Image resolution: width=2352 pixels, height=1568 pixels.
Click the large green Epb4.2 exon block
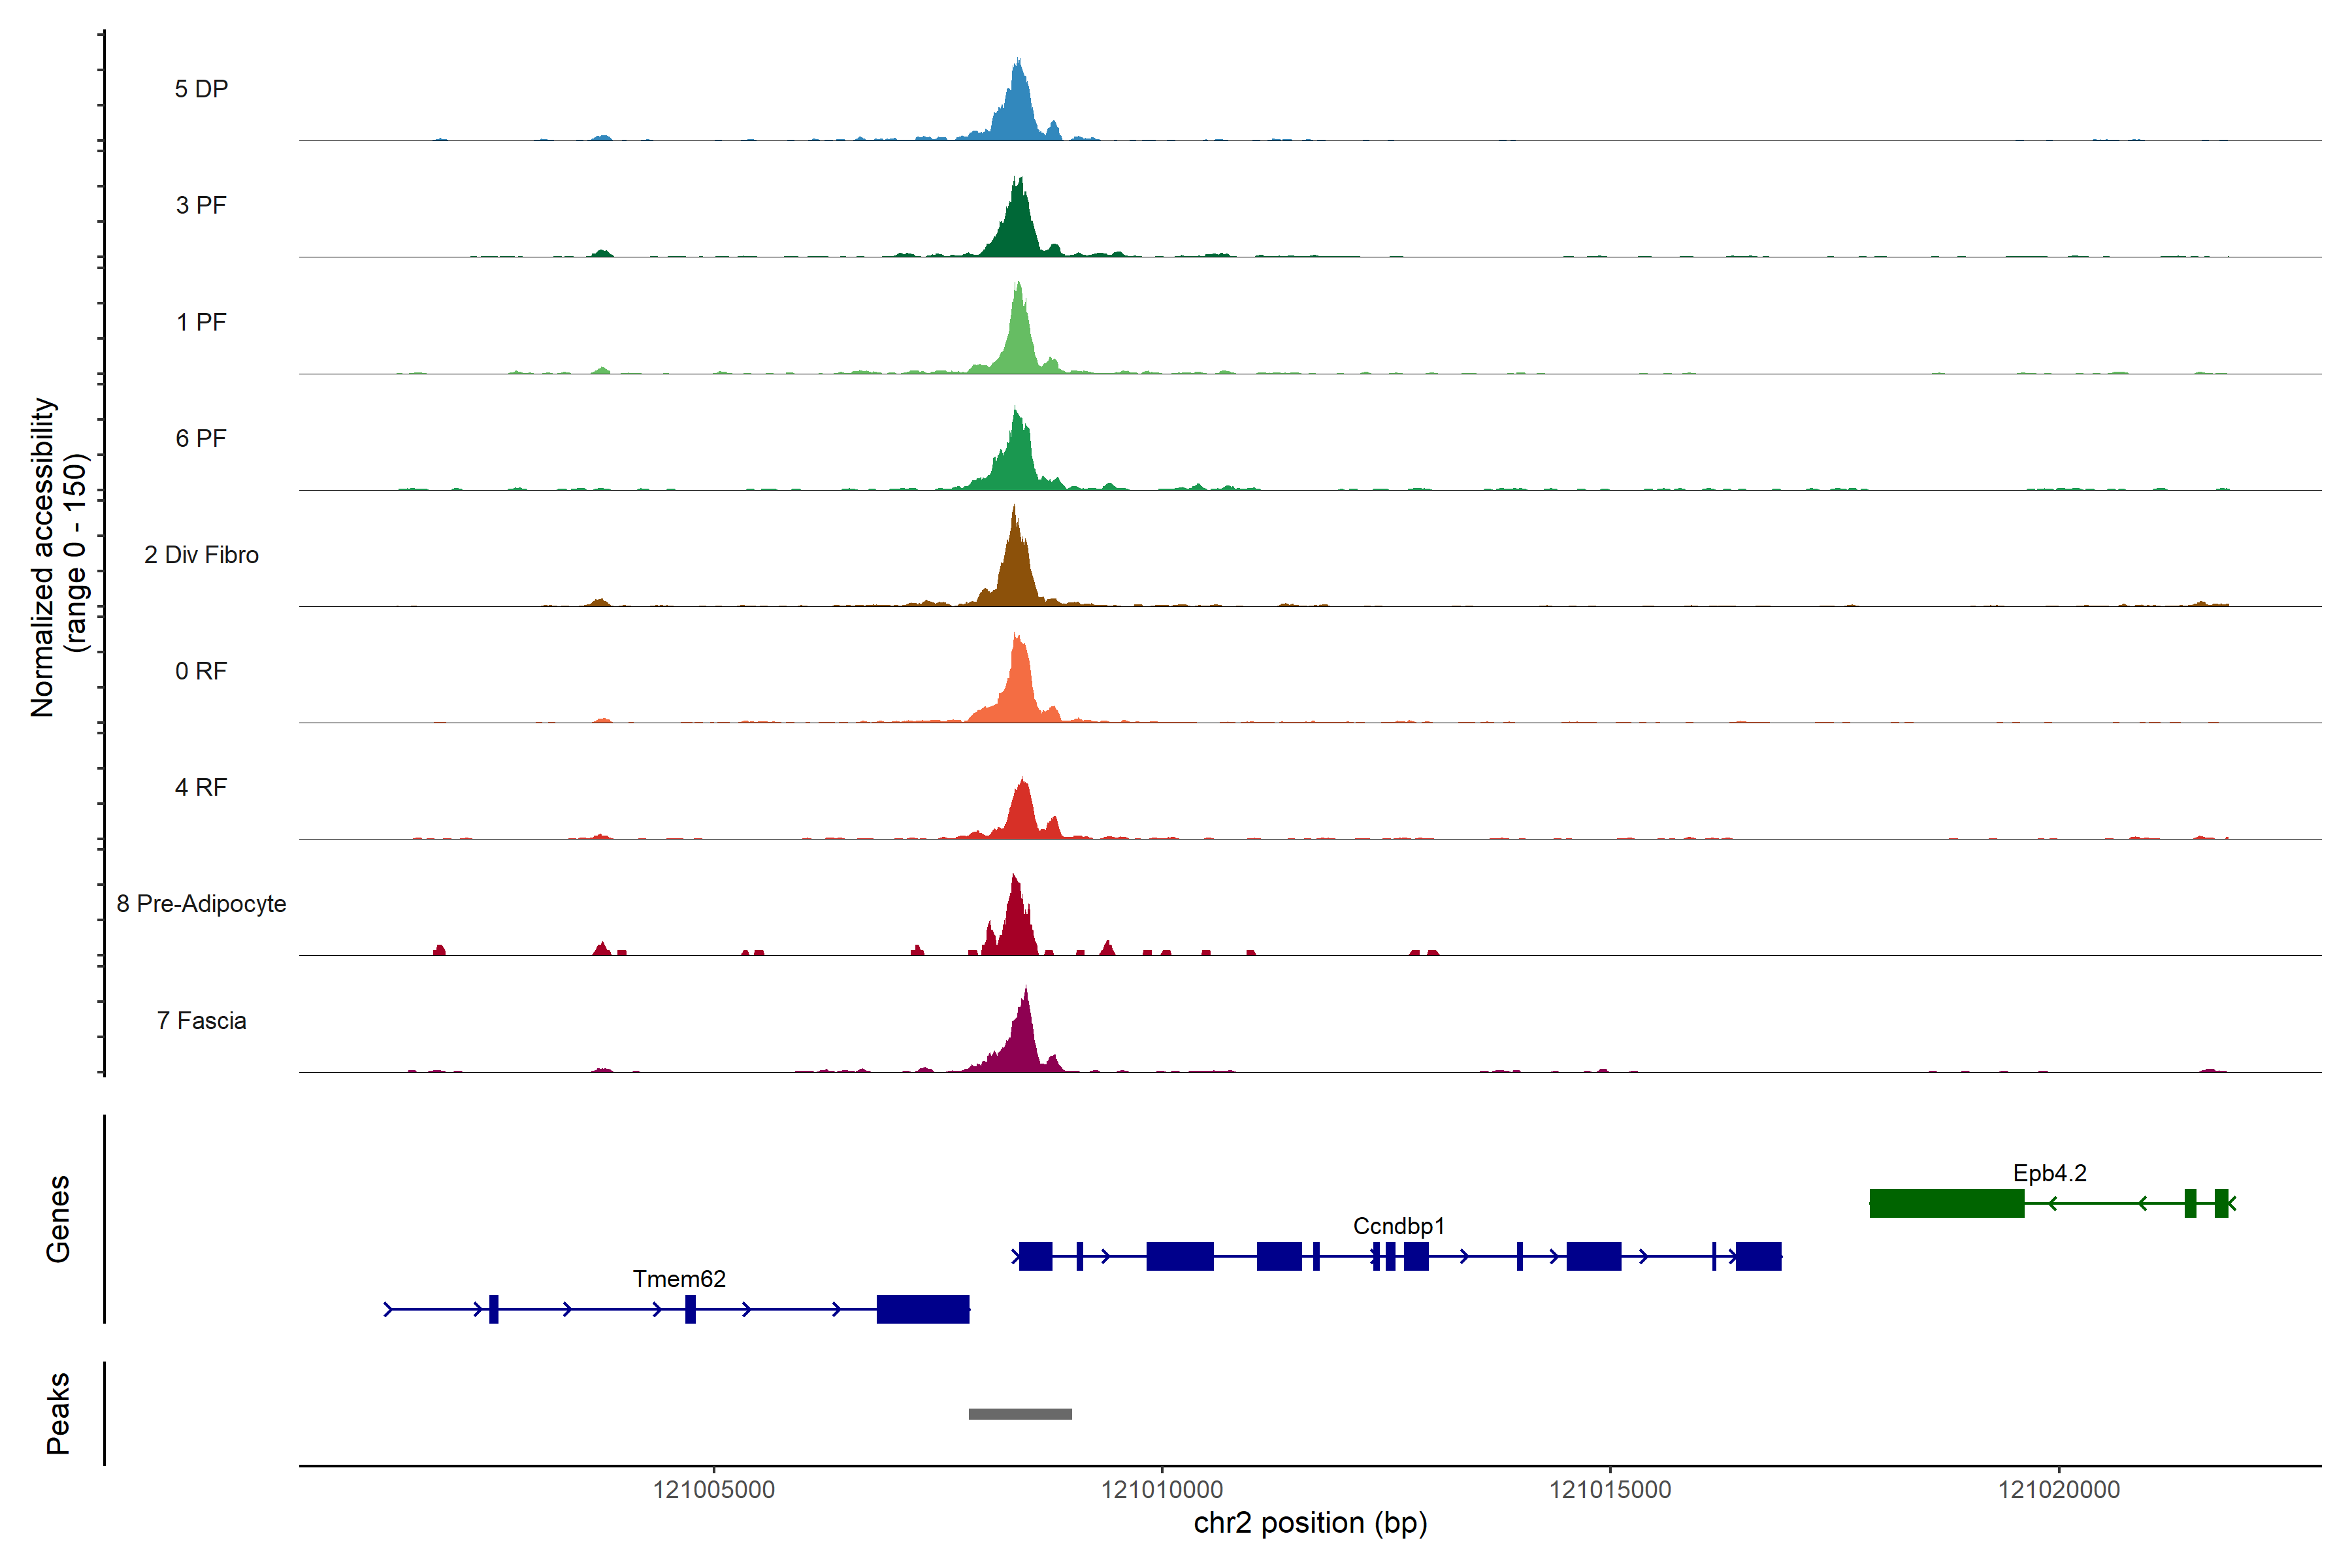point(1946,1203)
